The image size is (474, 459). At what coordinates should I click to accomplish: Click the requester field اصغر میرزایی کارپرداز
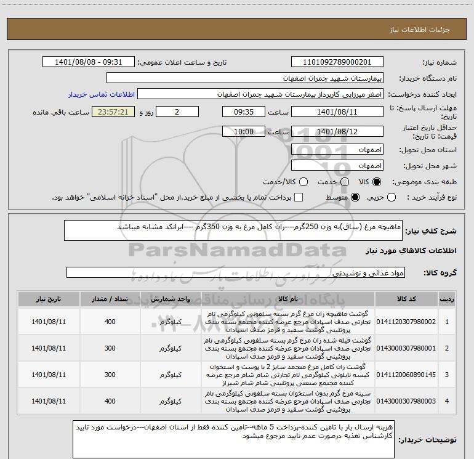[260, 94]
